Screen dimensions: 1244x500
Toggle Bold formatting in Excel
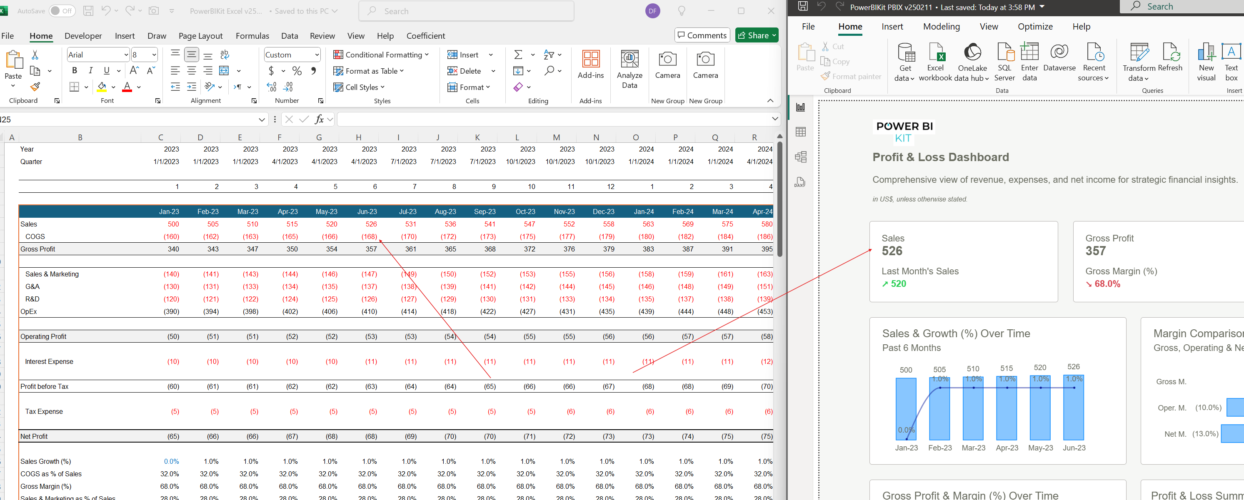click(75, 70)
